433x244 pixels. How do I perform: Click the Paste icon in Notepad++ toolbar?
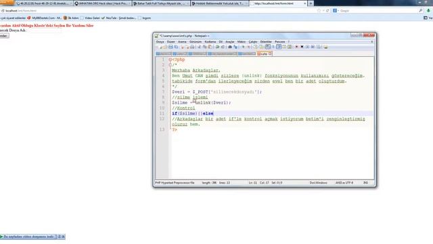[x=210, y=47]
